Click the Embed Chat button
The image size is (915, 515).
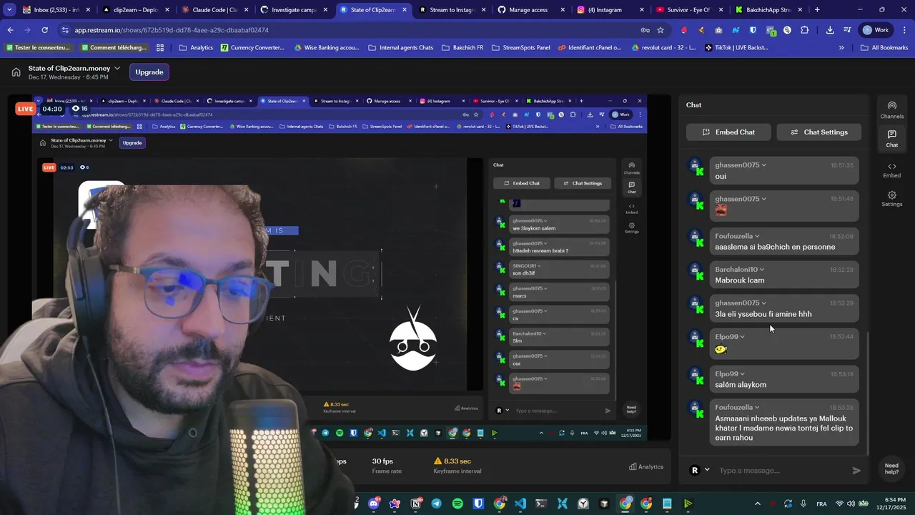pos(728,132)
